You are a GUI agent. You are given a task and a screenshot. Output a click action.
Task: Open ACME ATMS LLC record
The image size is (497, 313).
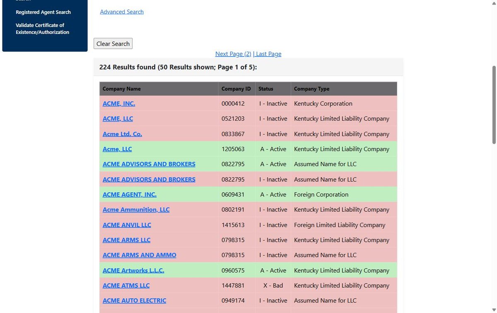coord(126,285)
